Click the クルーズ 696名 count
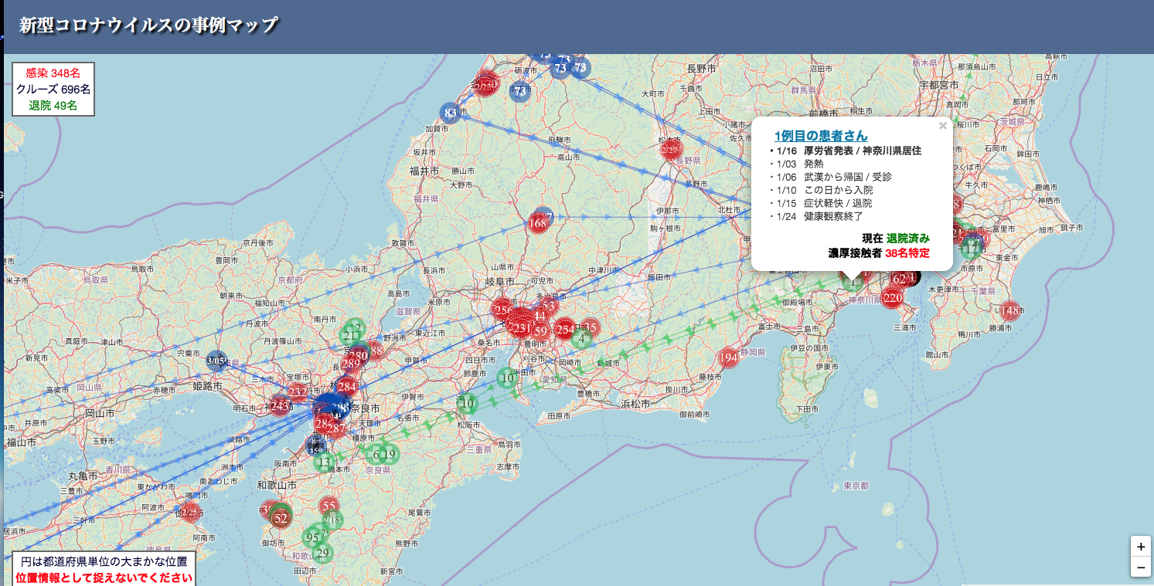The height and width of the screenshot is (586, 1154). coord(53,89)
